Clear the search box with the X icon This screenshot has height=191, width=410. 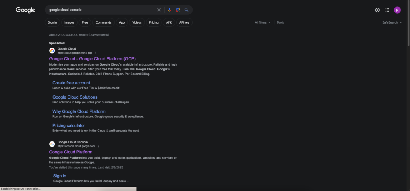159,10
